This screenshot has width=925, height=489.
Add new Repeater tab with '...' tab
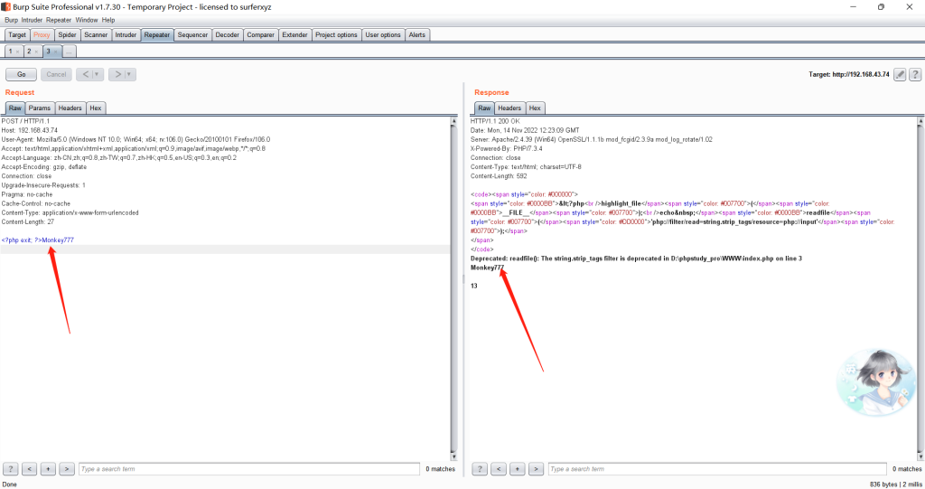69,52
